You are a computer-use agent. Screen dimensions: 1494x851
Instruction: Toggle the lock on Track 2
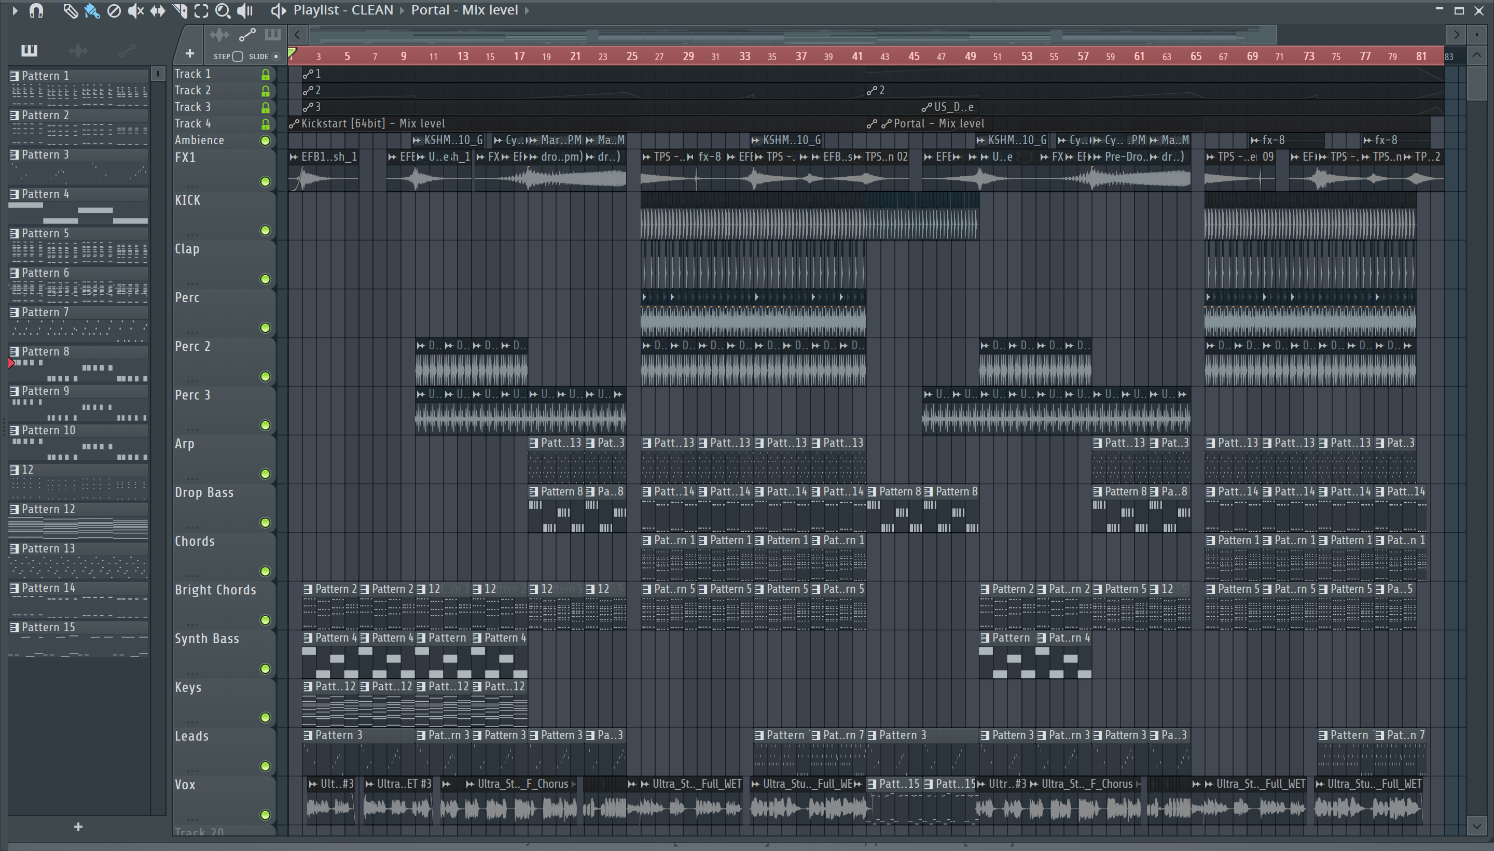tap(266, 91)
